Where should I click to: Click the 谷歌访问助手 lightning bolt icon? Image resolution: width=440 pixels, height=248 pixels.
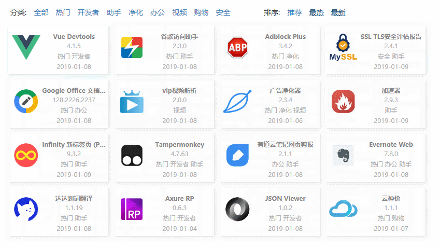coord(132,47)
